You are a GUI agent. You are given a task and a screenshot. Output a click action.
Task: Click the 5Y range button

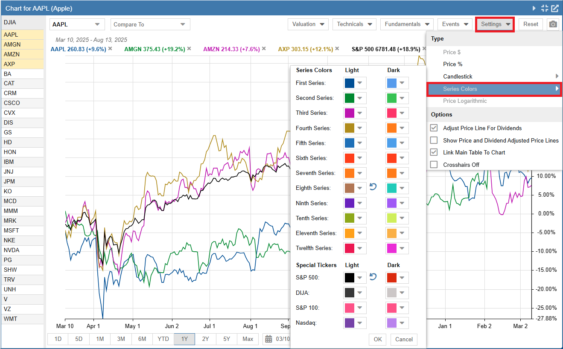227,339
